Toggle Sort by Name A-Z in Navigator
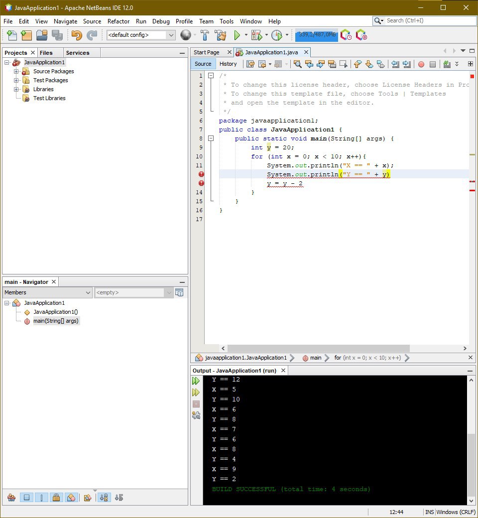The image size is (478, 518). click(104, 498)
